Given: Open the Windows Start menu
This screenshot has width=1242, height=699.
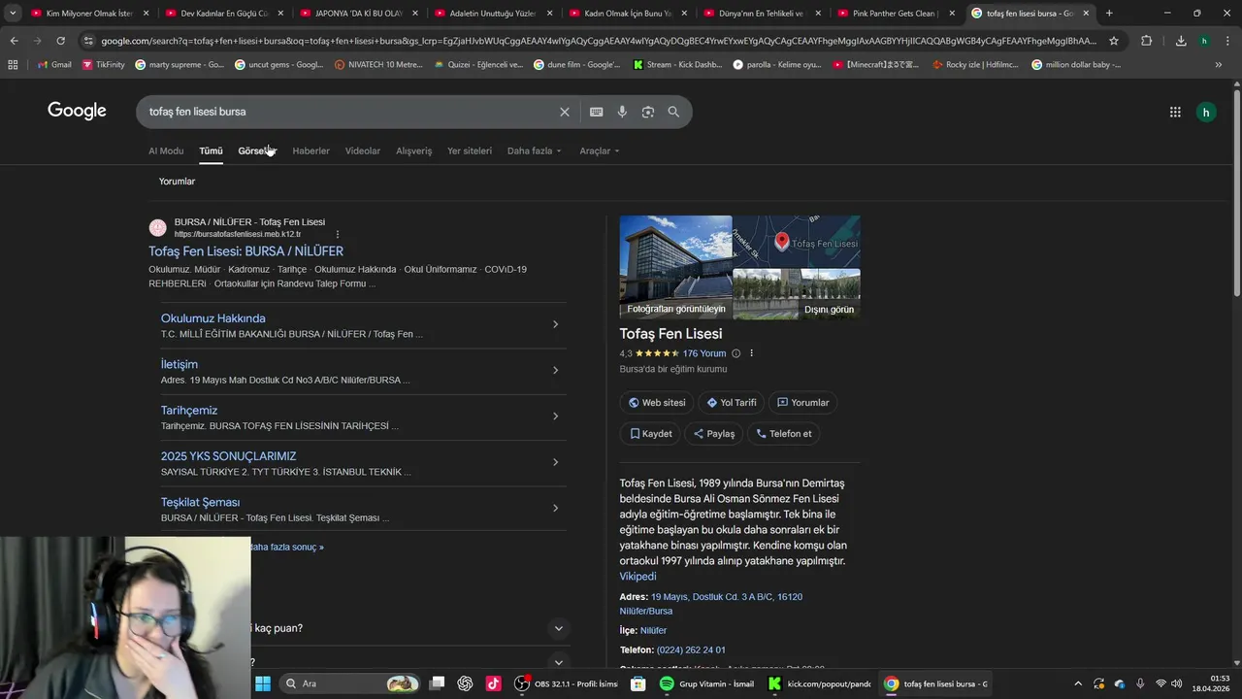Looking at the screenshot, I should 263,683.
